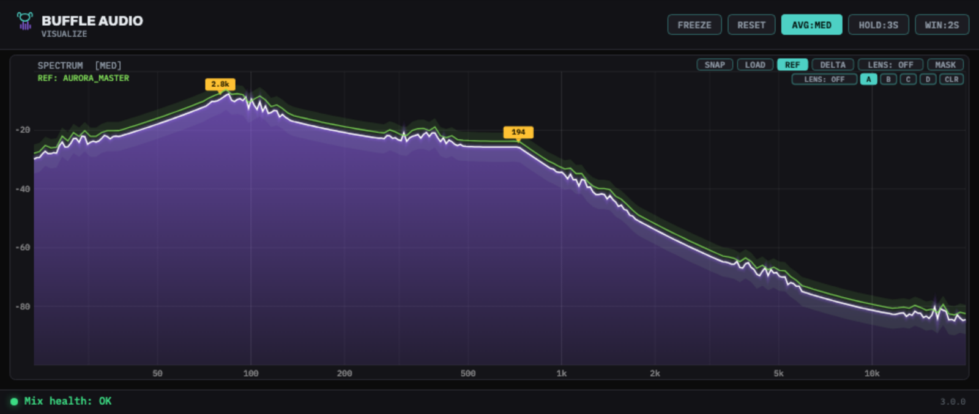The height and width of the screenshot is (414, 979).
Task: Toggle LENS: OFF between DELTA and MASK
Action: 890,65
